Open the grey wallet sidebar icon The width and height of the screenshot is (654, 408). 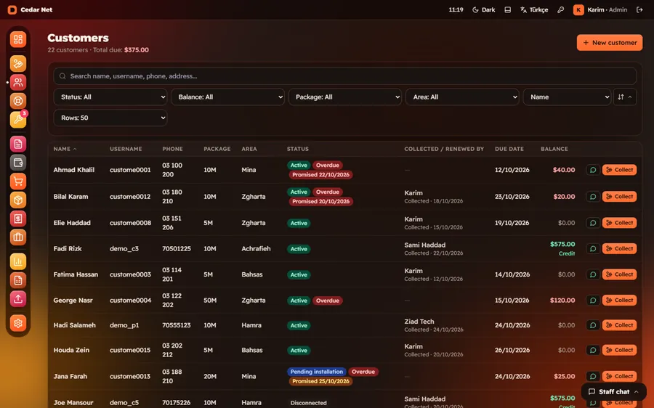click(18, 163)
